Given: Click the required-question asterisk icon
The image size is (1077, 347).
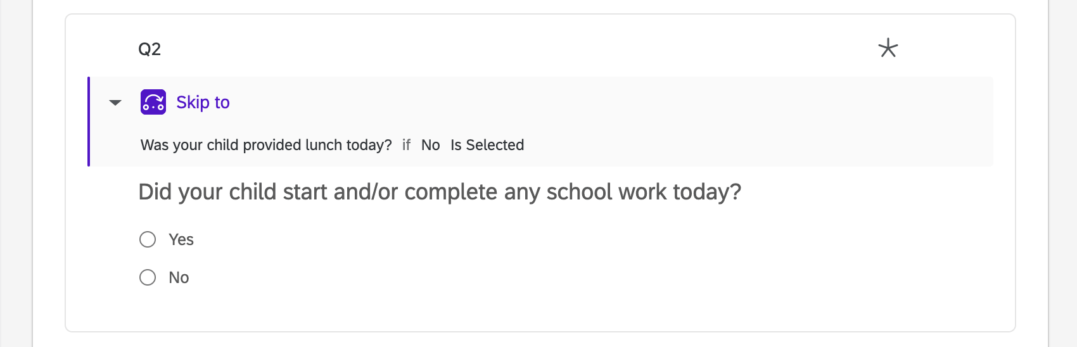Looking at the screenshot, I should click(x=888, y=48).
